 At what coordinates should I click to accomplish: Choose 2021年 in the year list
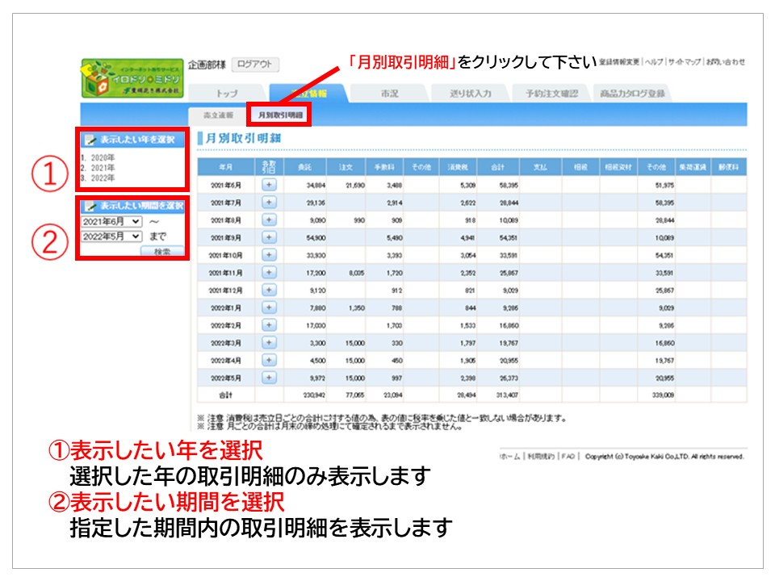(102, 167)
